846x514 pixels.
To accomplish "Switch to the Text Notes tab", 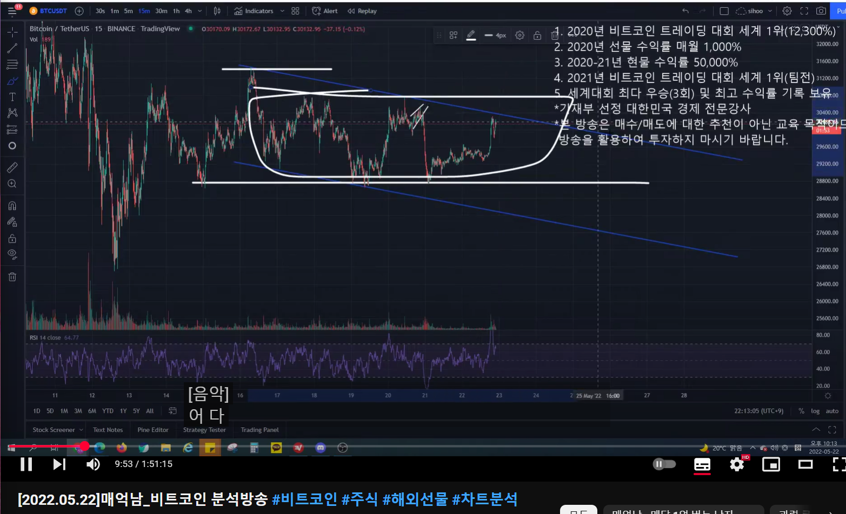I will [108, 430].
